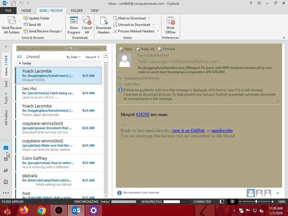Image resolution: width=288 pixels, height=216 pixels.
Task: Toggle Newest sort order
Action: tap(92, 57)
